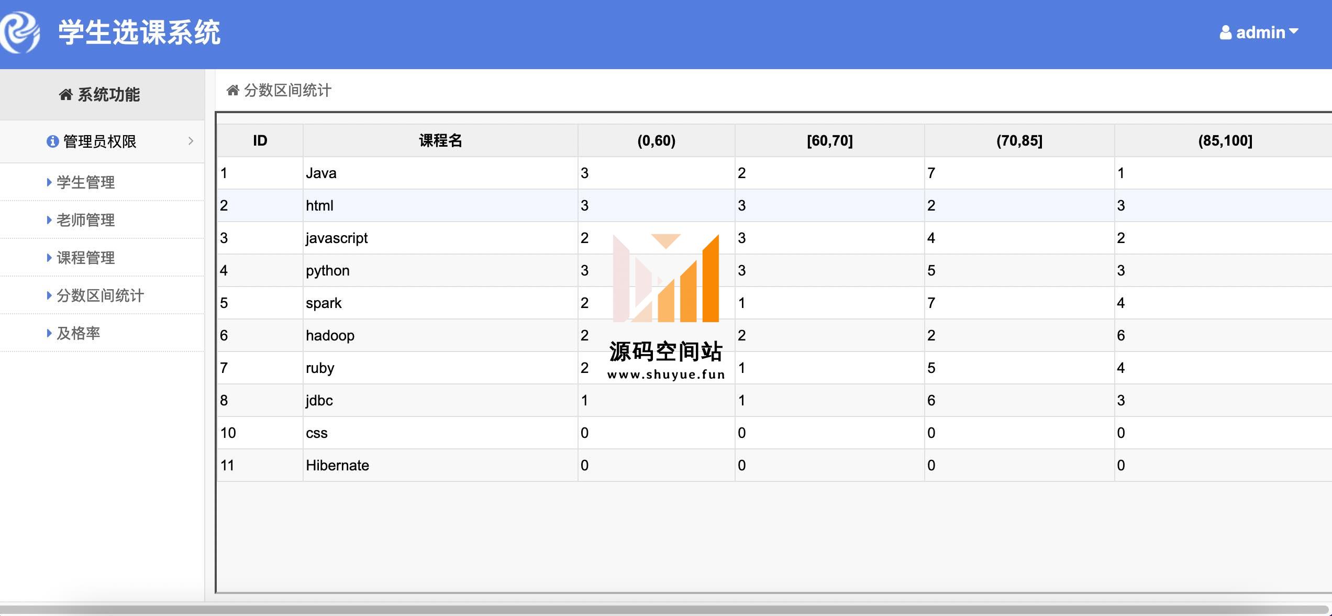
Task: Click the breadcrumb home icon
Action: tap(232, 91)
